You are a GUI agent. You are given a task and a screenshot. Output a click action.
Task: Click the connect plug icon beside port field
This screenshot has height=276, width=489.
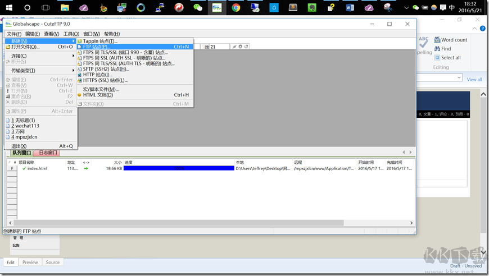point(234,47)
